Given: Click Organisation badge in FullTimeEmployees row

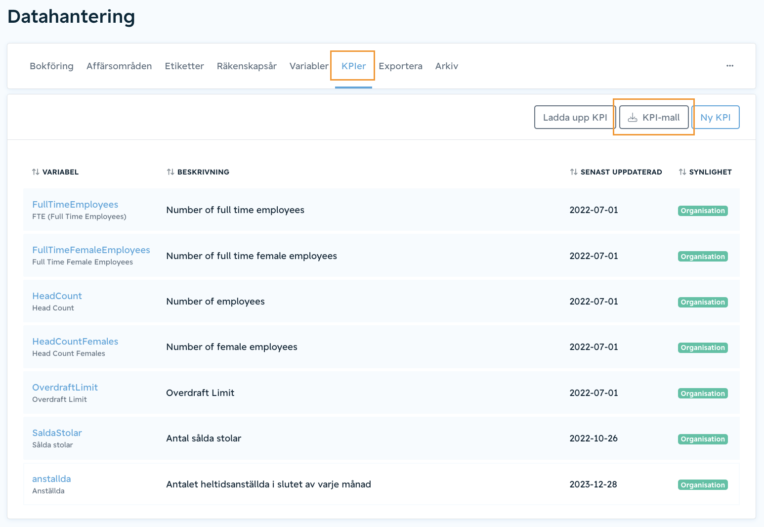Looking at the screenshot, I should pos(703,211).
